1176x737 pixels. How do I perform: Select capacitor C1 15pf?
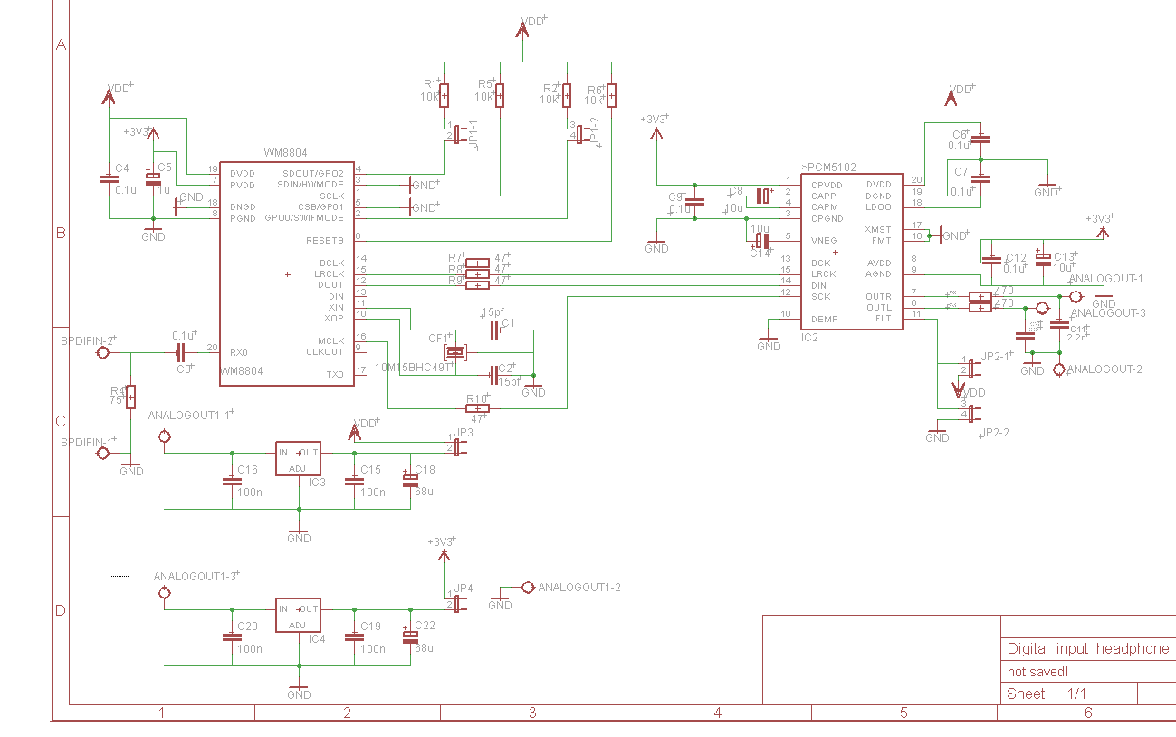click(x=493, y=330)
